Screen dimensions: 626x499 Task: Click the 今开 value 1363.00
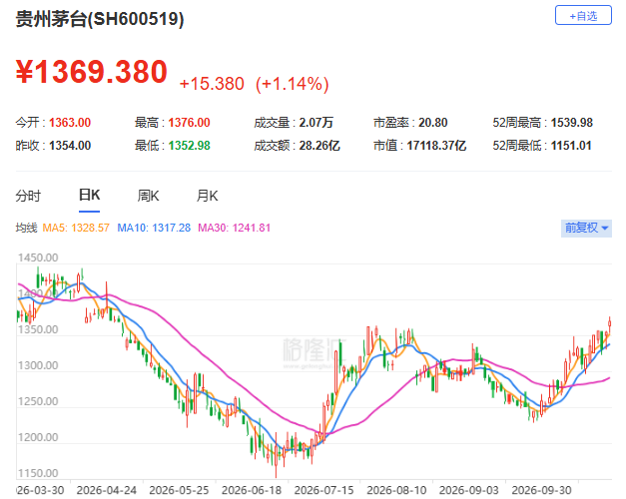(x=70, y=123)
